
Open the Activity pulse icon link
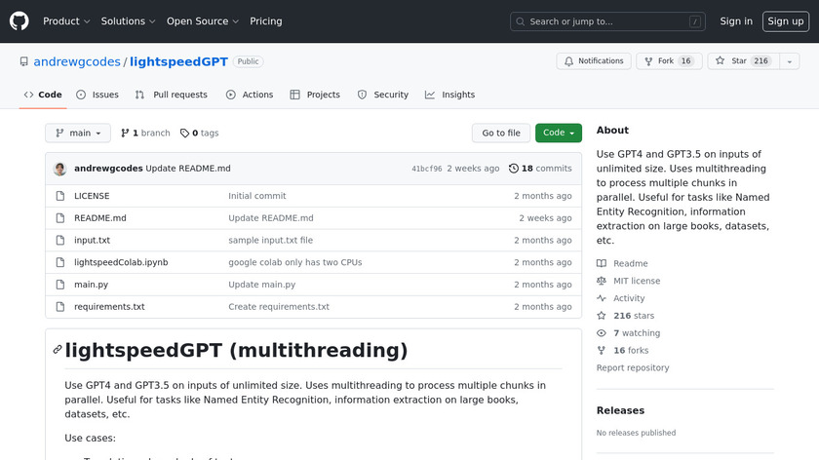(x=602, y=298)
